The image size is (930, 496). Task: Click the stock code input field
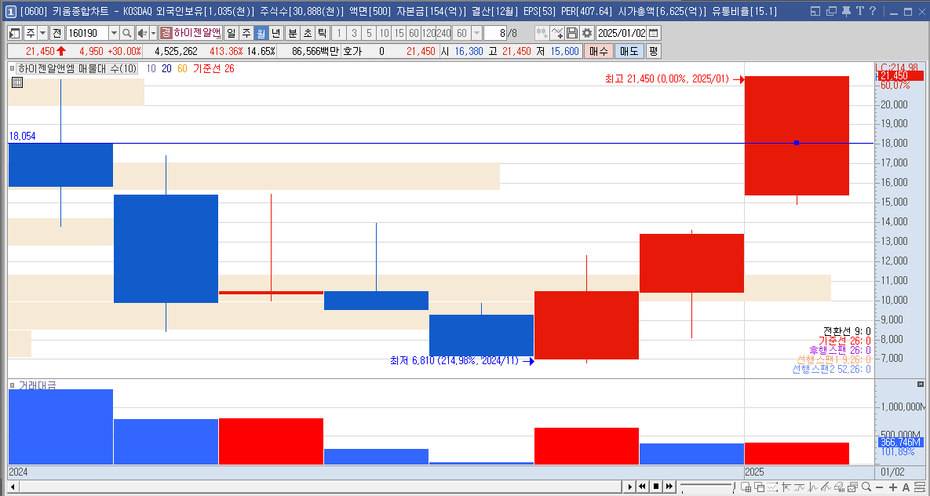86,33
